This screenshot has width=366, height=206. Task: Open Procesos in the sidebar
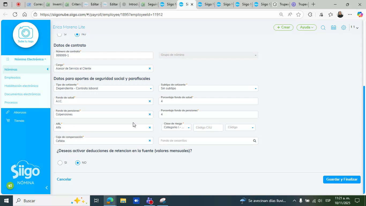point(11,102)
